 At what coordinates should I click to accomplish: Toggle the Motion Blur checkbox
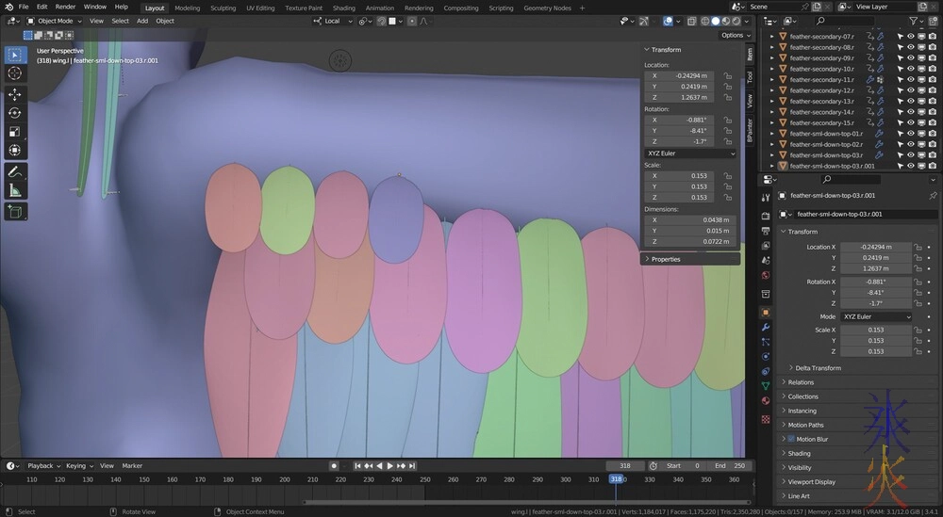(791, 439)
